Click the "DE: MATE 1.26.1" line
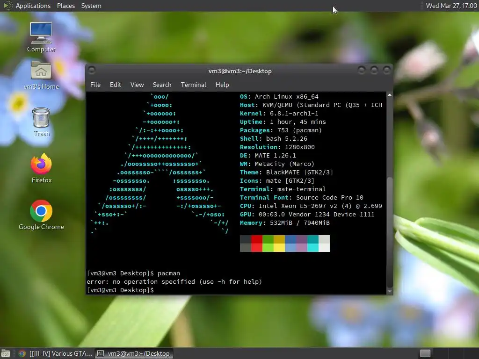The width and height of the screenshot is (479, 359). click(x=268, y=155)
